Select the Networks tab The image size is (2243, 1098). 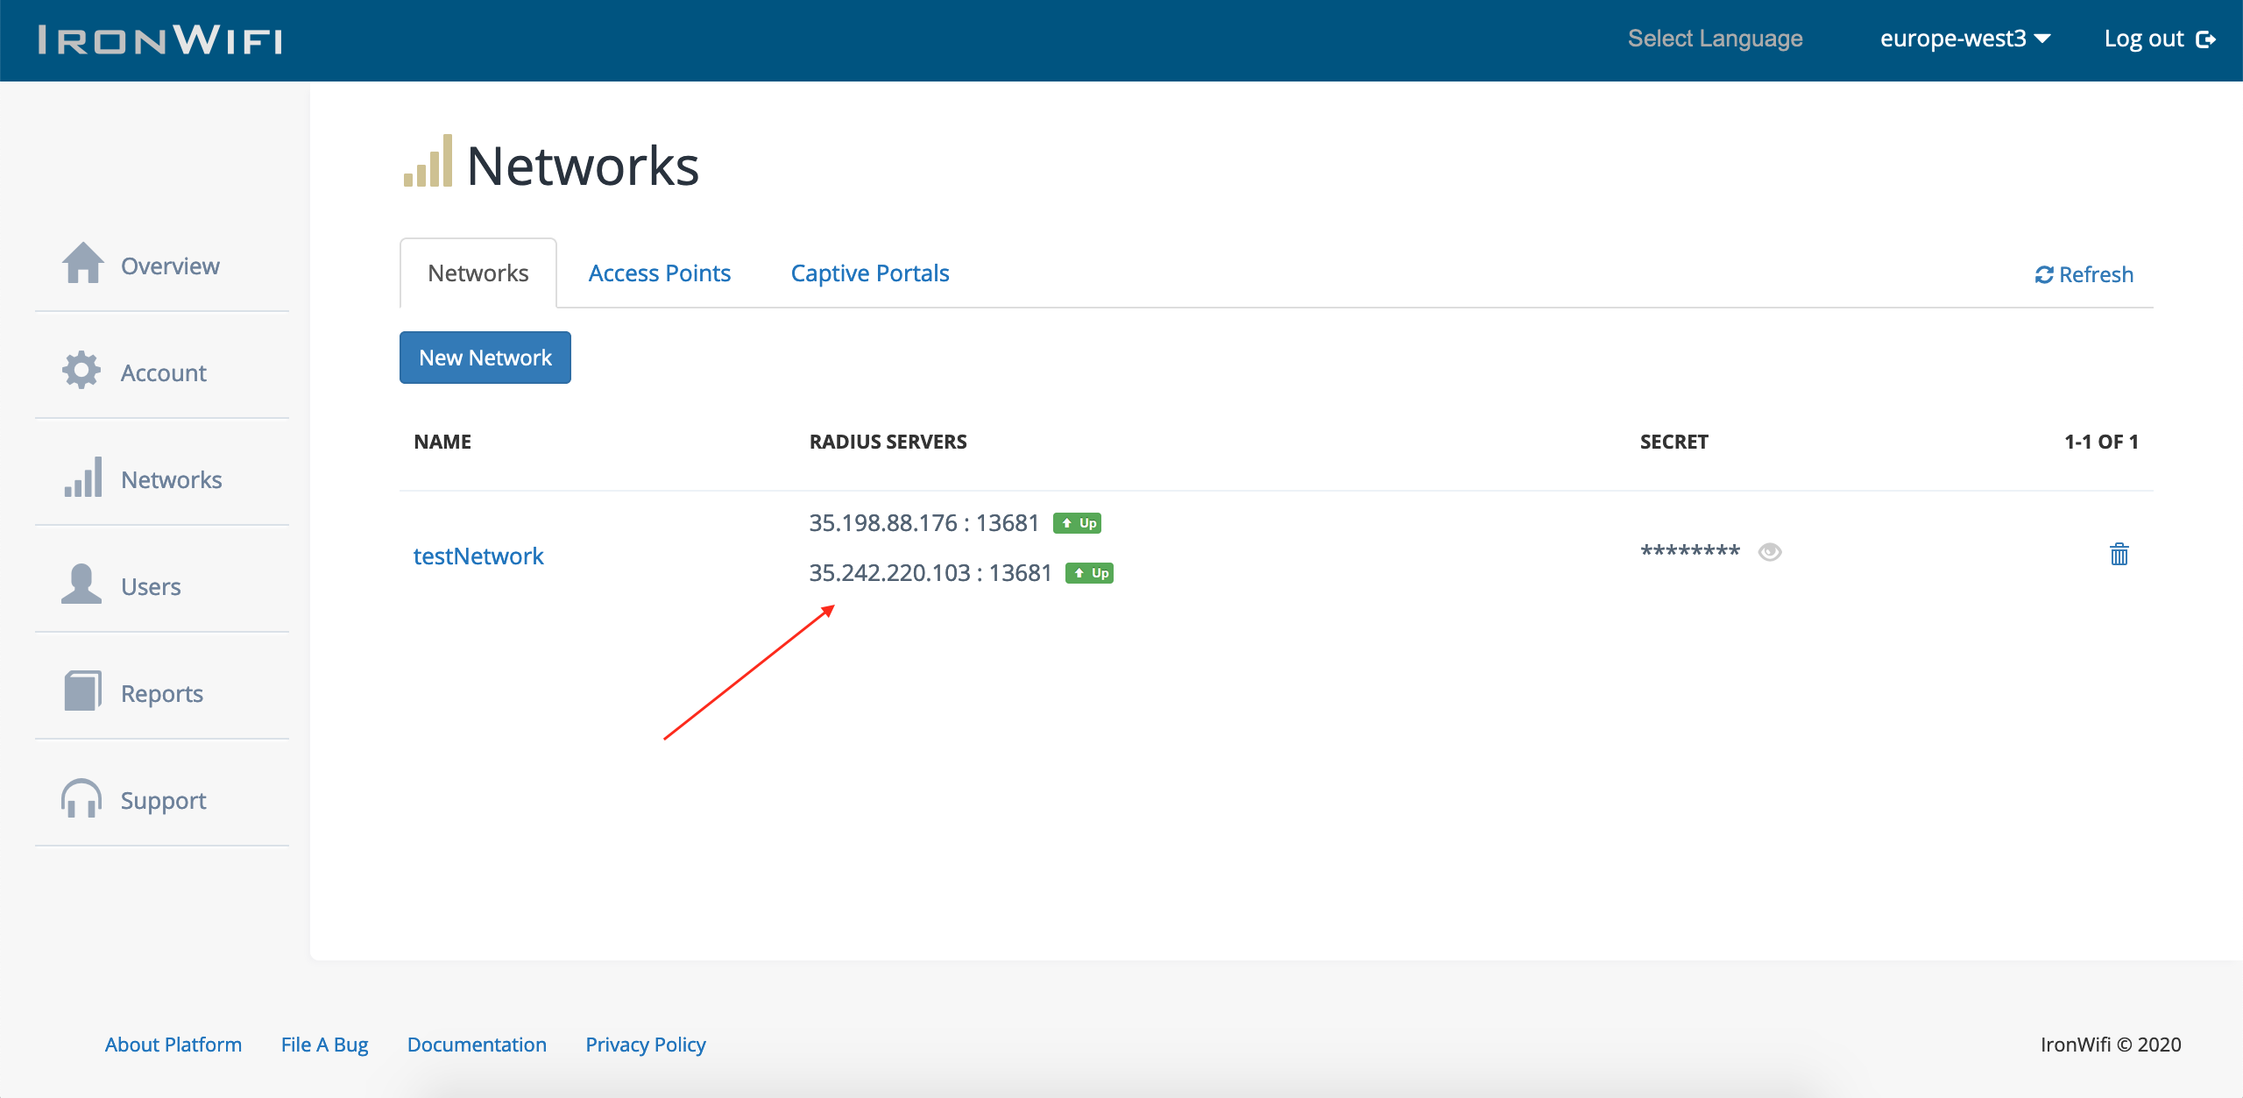[478, 273]
